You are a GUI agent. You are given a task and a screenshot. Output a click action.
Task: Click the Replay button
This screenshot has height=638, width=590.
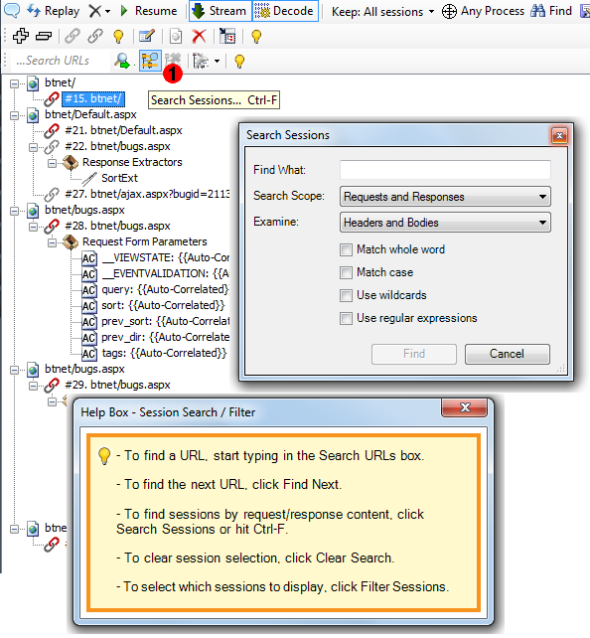(x=54, y=11)
